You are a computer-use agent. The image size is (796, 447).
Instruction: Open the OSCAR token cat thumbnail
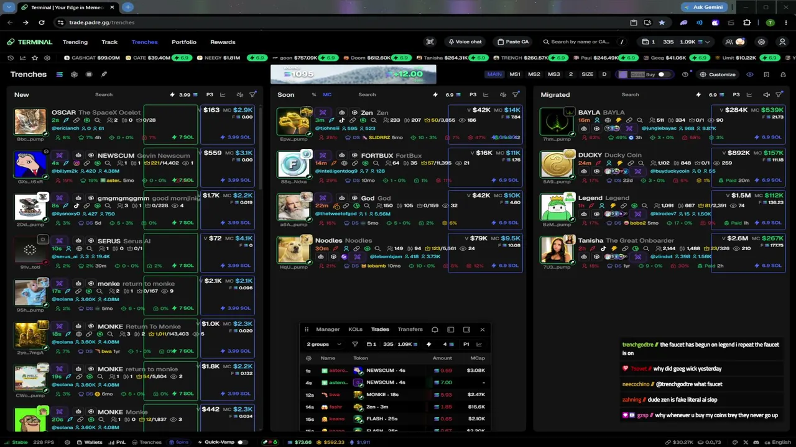[x=30, y=122]
